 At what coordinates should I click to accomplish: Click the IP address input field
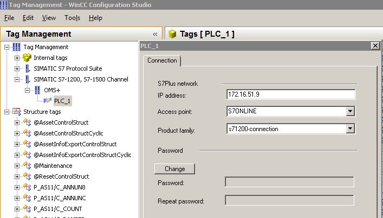pyautogui.click(x=291, y=94)
